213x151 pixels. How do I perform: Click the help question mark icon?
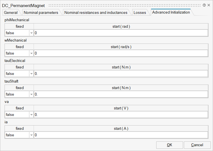point(204,5)
